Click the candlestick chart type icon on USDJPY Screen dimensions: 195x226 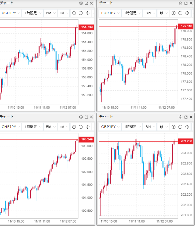click(62, 13)
